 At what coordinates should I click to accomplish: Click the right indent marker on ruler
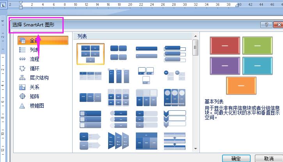click(x=237, y=5)
